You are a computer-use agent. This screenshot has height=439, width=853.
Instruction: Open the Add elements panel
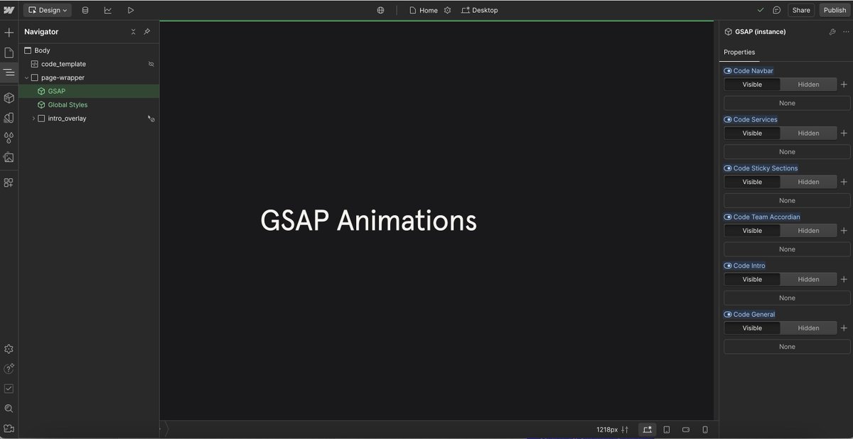click(x=9, y=33)
